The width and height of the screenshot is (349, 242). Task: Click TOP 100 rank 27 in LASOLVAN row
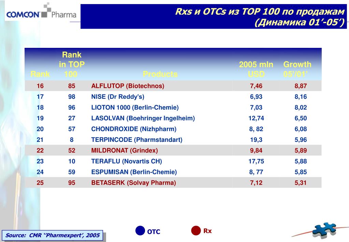click(72, 118)
